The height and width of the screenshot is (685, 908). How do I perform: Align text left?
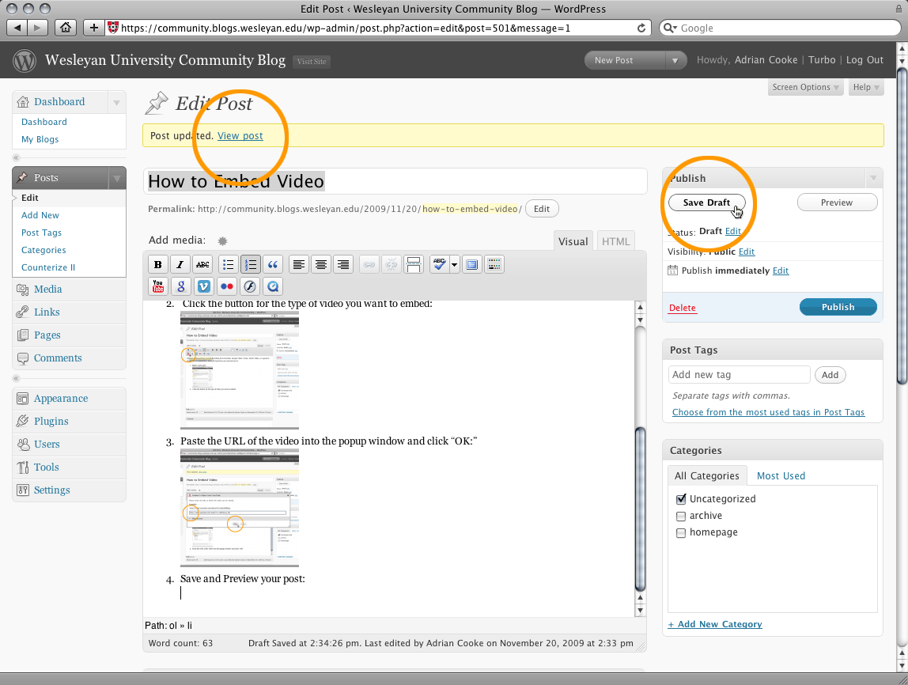click(x=299, y=265)
